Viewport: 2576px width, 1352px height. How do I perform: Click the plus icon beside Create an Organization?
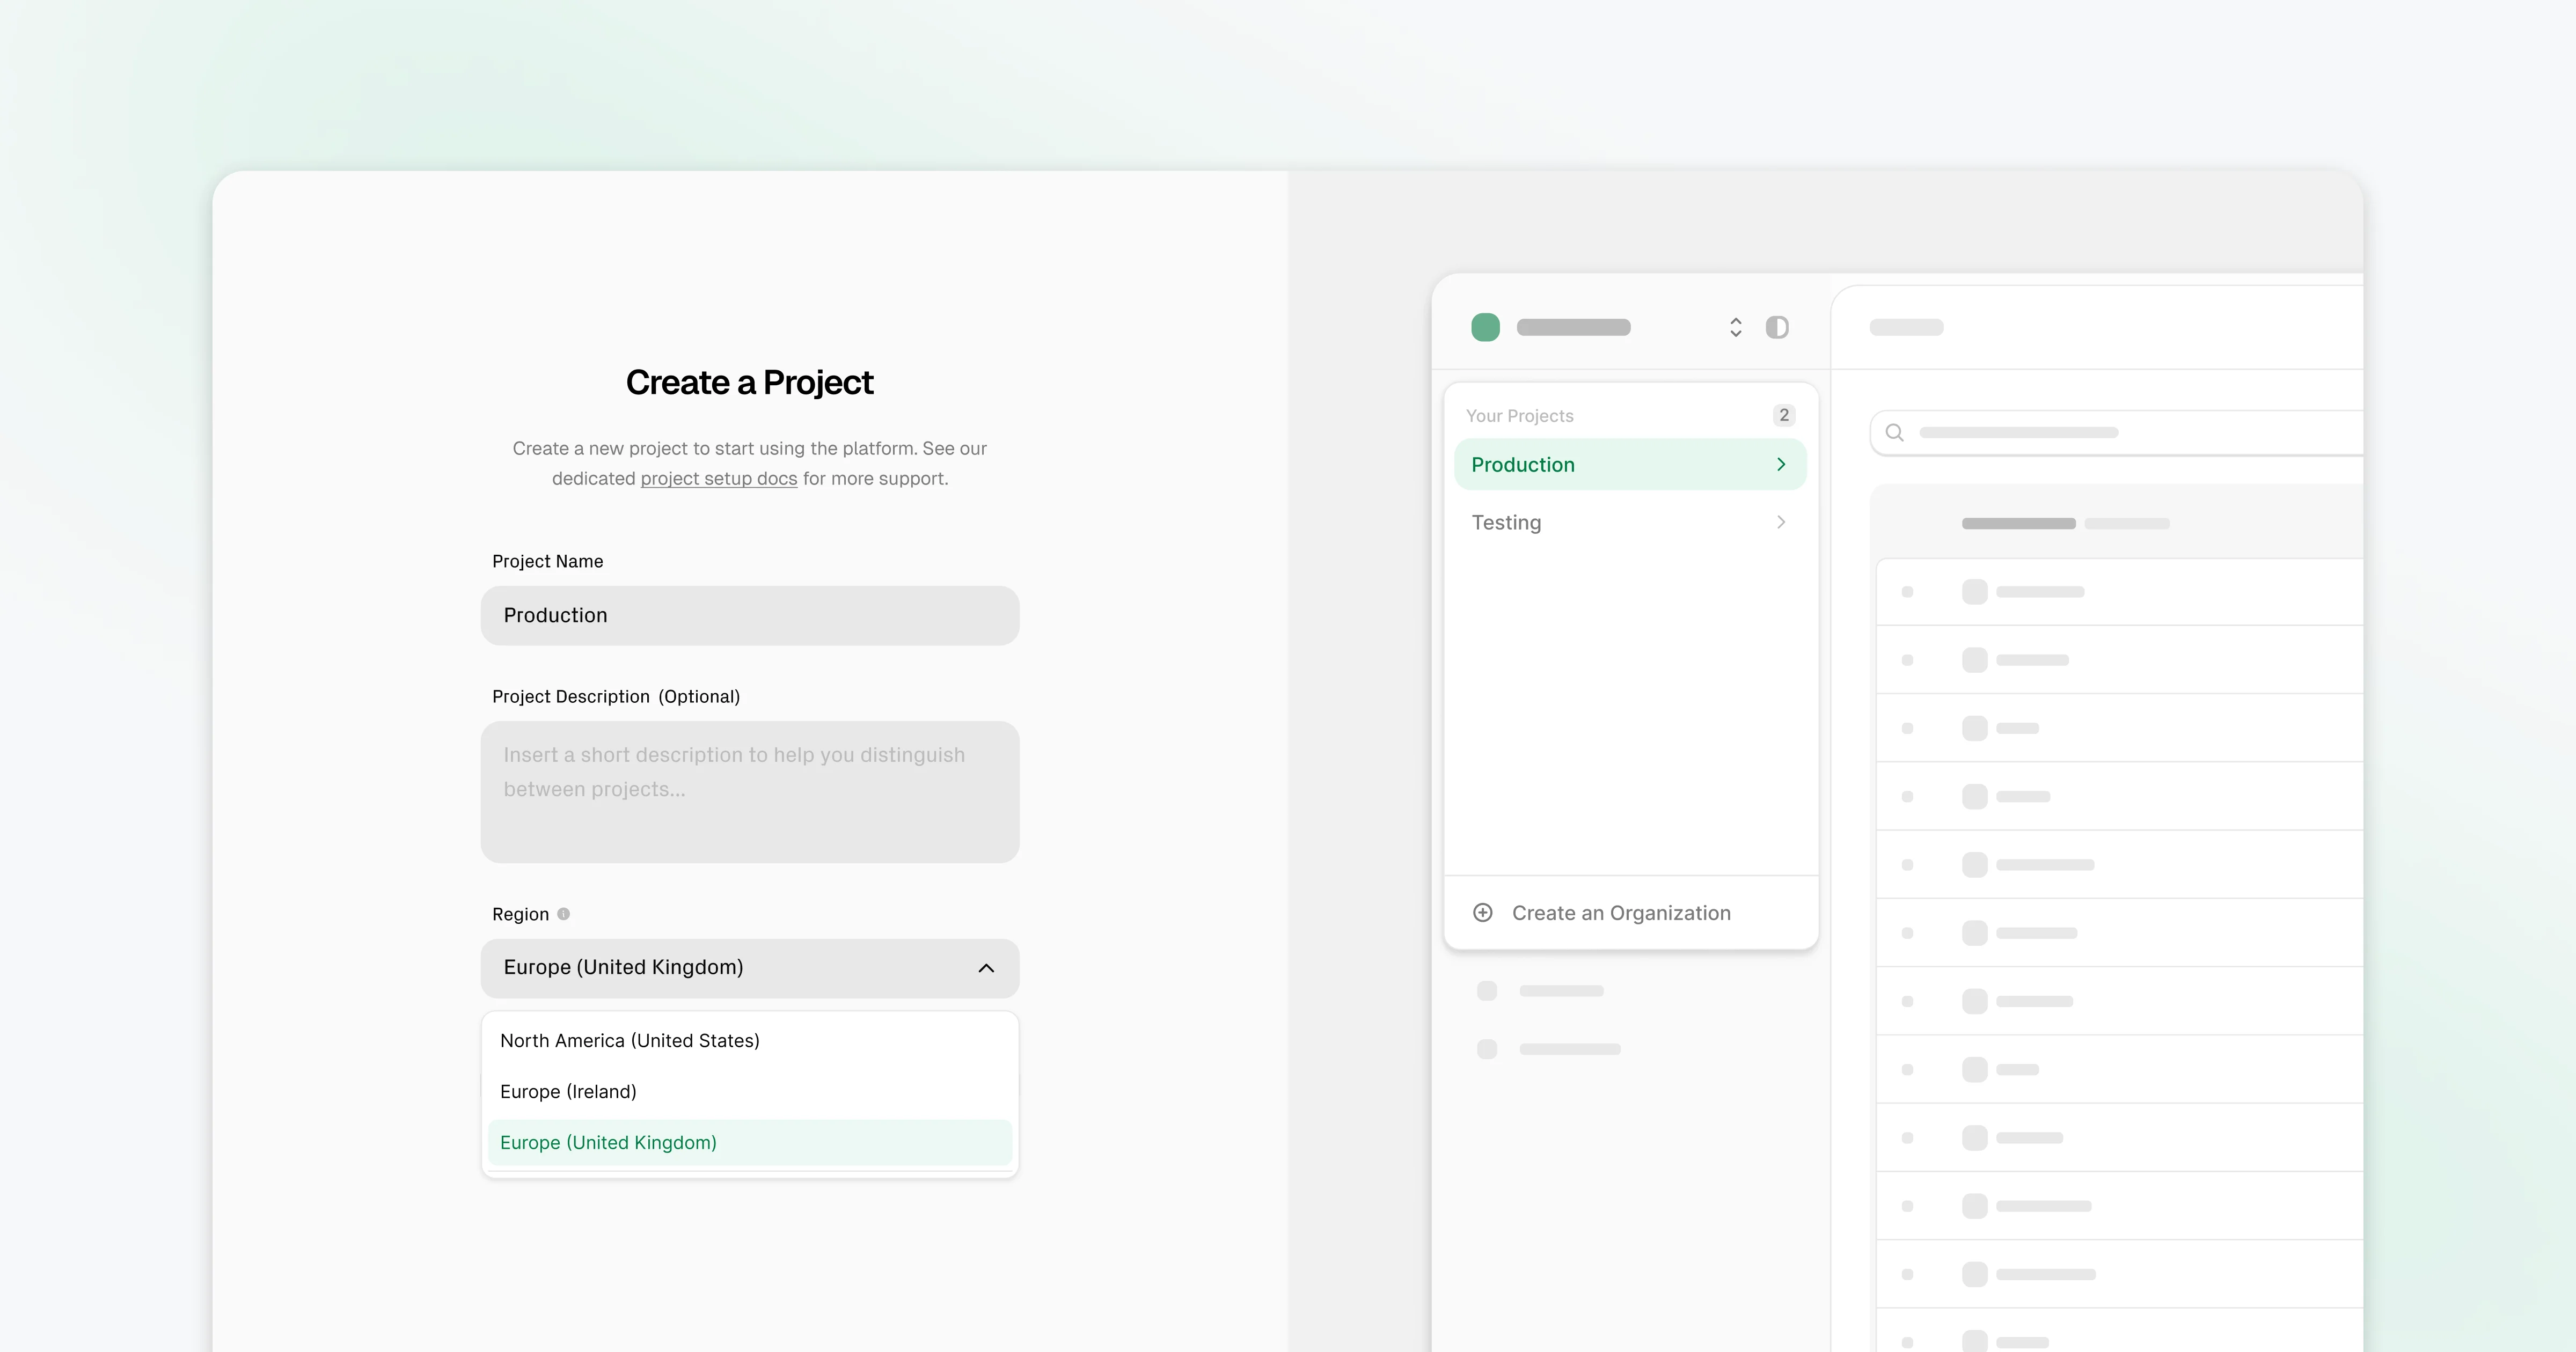(x=1483, y=913)
